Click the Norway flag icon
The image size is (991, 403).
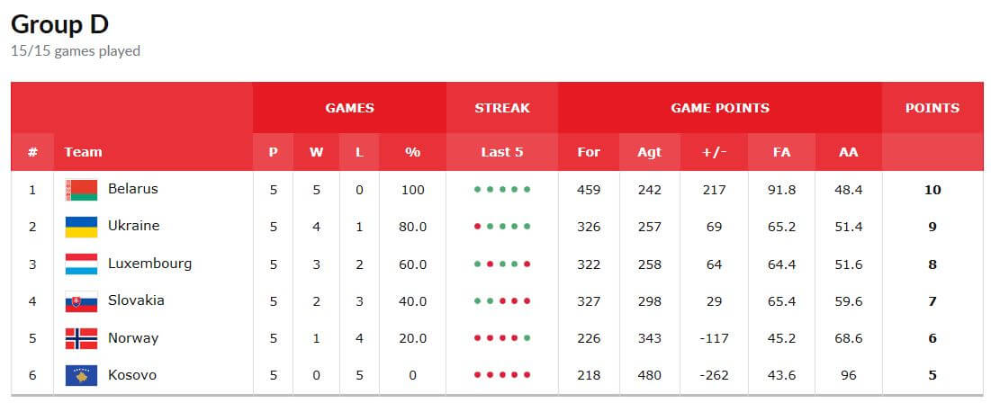pyautogui.click(x=81, y=338)
